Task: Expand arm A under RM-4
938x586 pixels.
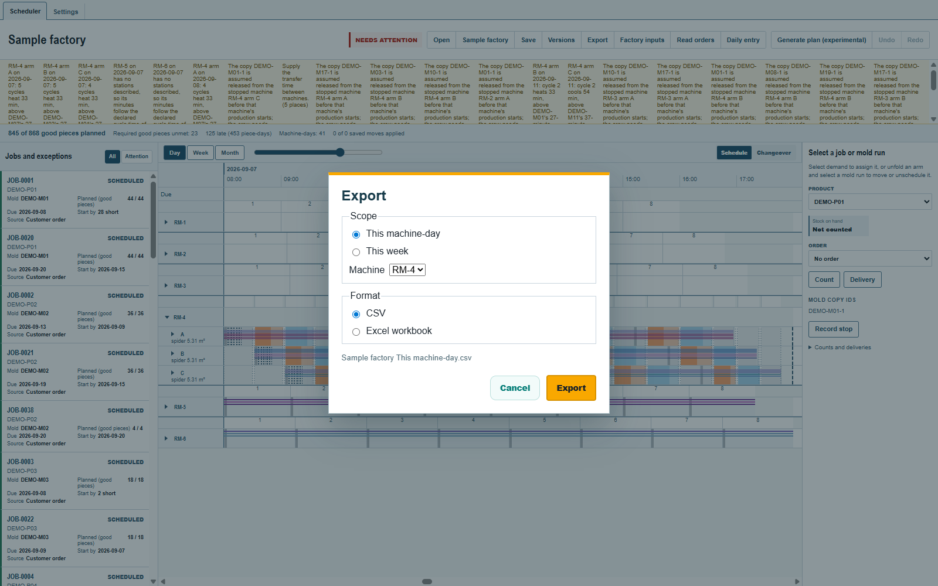Action: [x=172, y=334]
